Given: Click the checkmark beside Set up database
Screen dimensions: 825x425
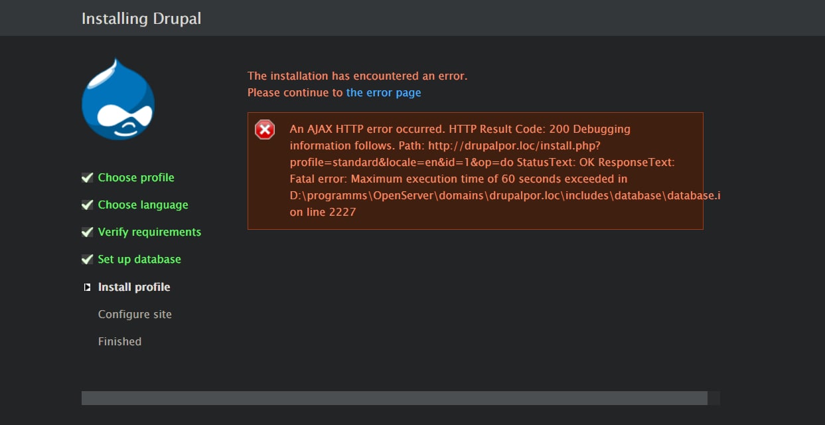Looking at the screenshot, I should [87, 259].
